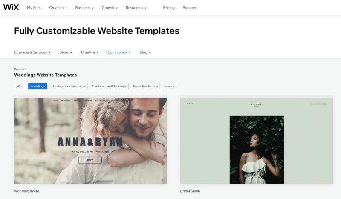Open the Growth dropdown

point(110,8)
